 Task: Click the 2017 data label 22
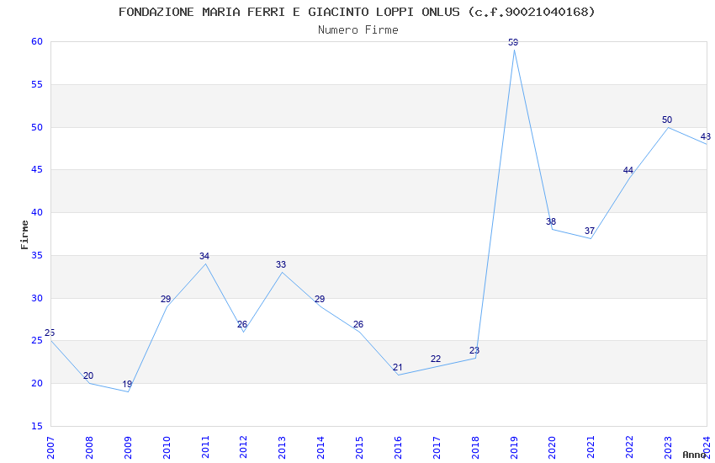pyautogui.click(x=436, y=359)
